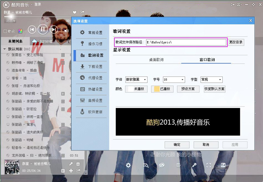Select song 张韶涵 - 呐喊
The height and width of the screenshot is (182, 263).
22,140
